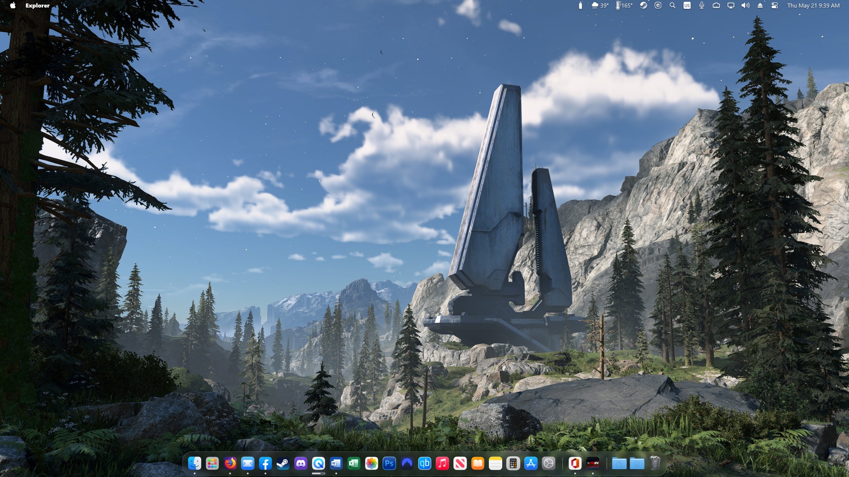
Task: Open Calculator from the dock
Action: tap(513, 463)
